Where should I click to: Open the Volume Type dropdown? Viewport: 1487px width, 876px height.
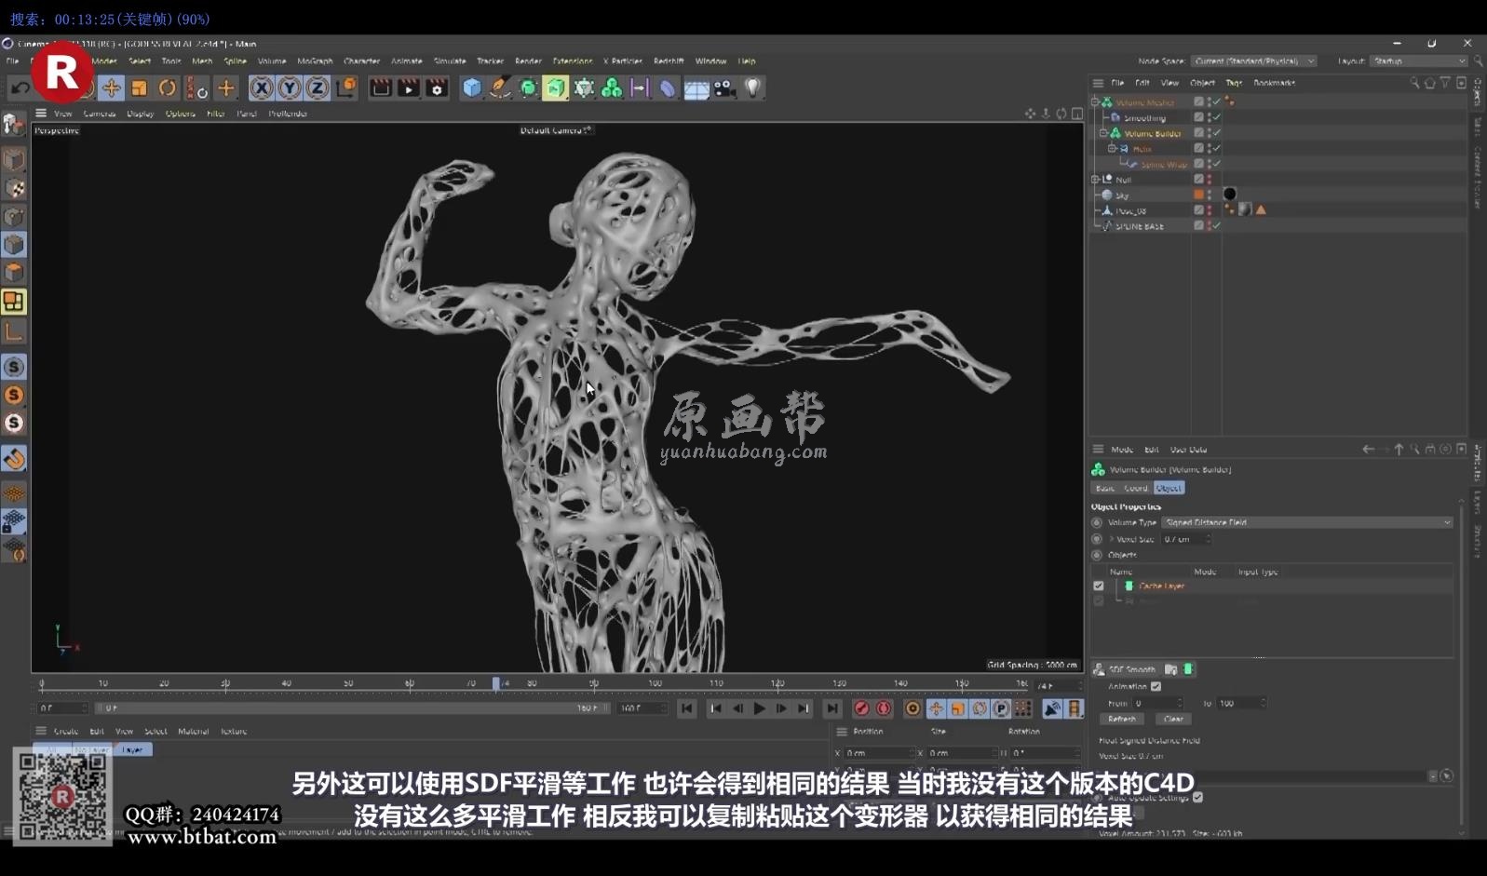point(1308,522)
